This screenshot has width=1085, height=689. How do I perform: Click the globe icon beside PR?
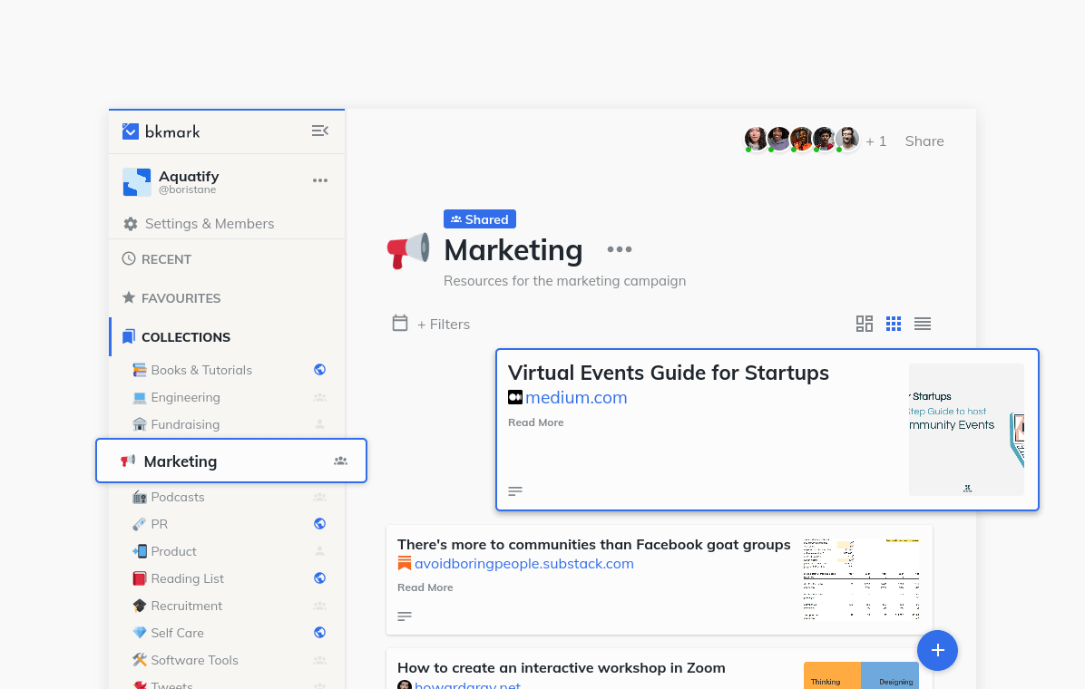[x=319, y=524]
